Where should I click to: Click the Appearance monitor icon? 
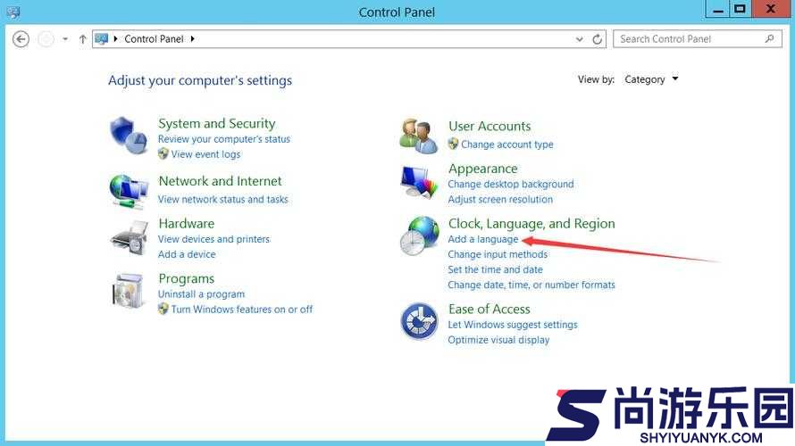point(418,182)
